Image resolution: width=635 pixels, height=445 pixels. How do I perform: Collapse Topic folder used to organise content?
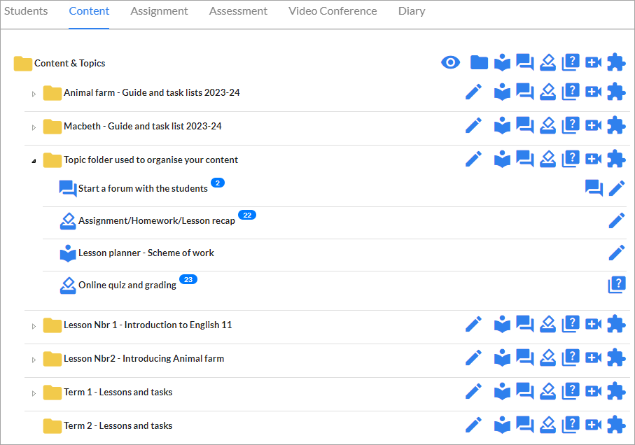(x=34, y=161)
